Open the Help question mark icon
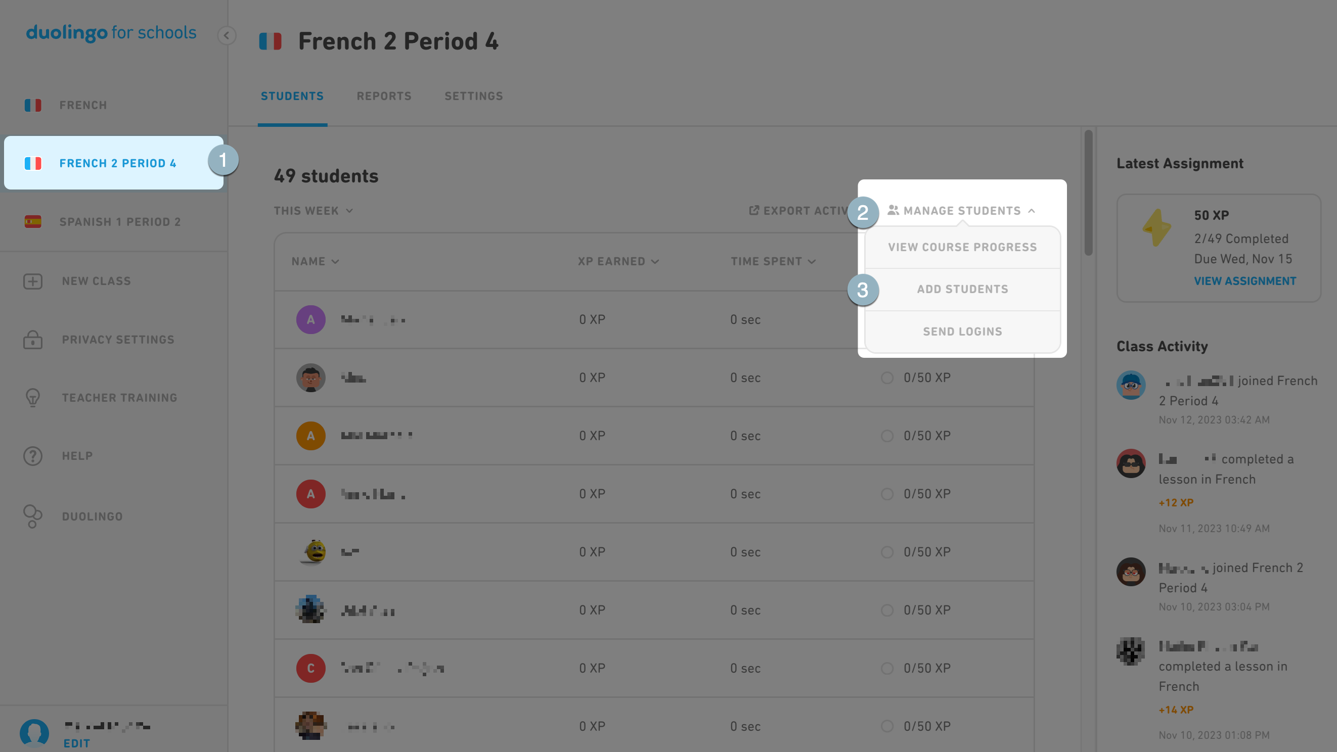The width and height of the screenshot is (1337, 752). [x=33, y=456]
